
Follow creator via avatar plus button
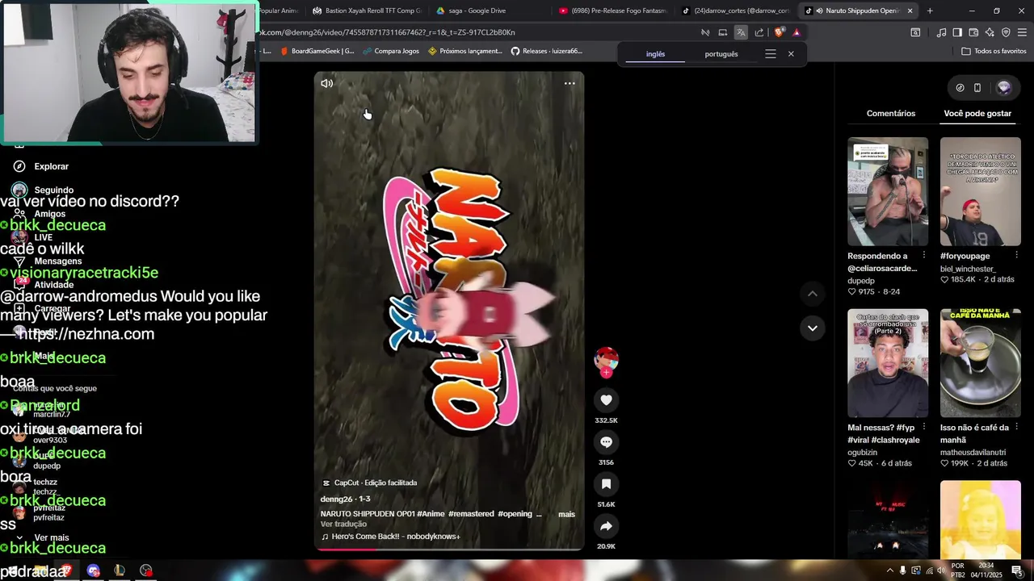click(606, 373)
